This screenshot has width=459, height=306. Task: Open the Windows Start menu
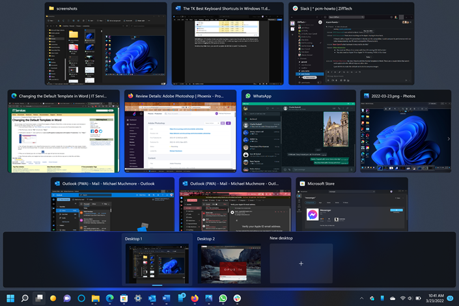coord(10,298)
